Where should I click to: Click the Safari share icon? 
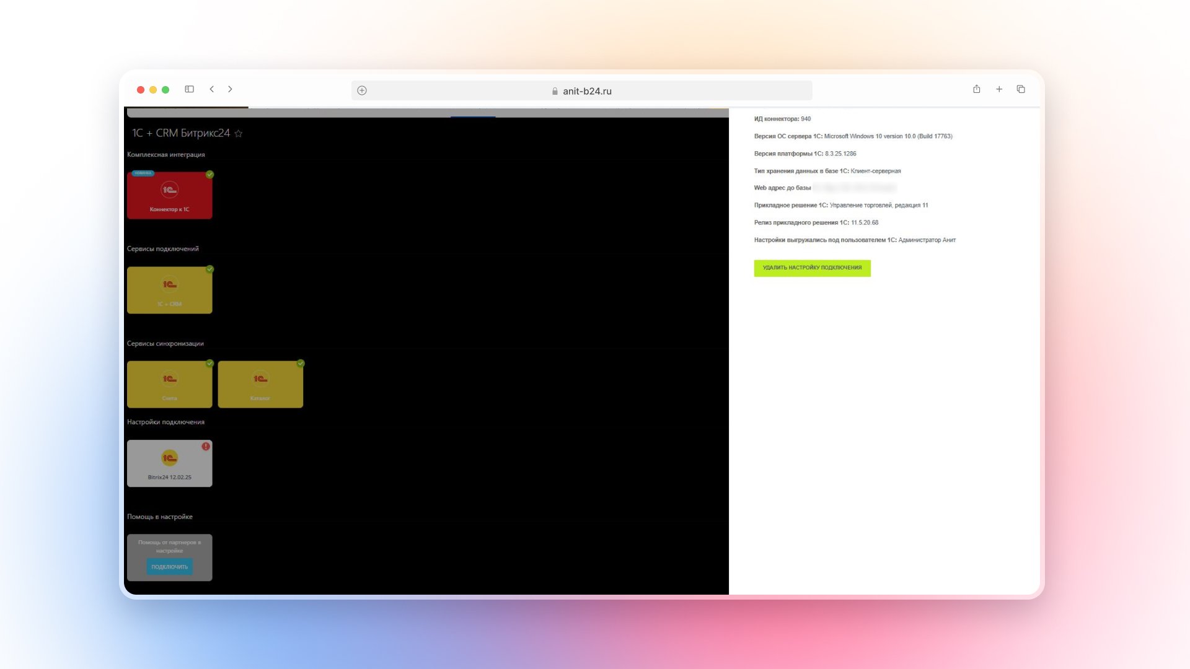tap(976, 89)
